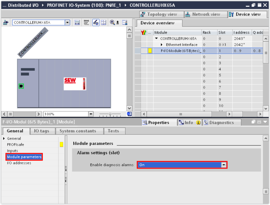Click the SEW Eurodrive module image

(75, 84)
